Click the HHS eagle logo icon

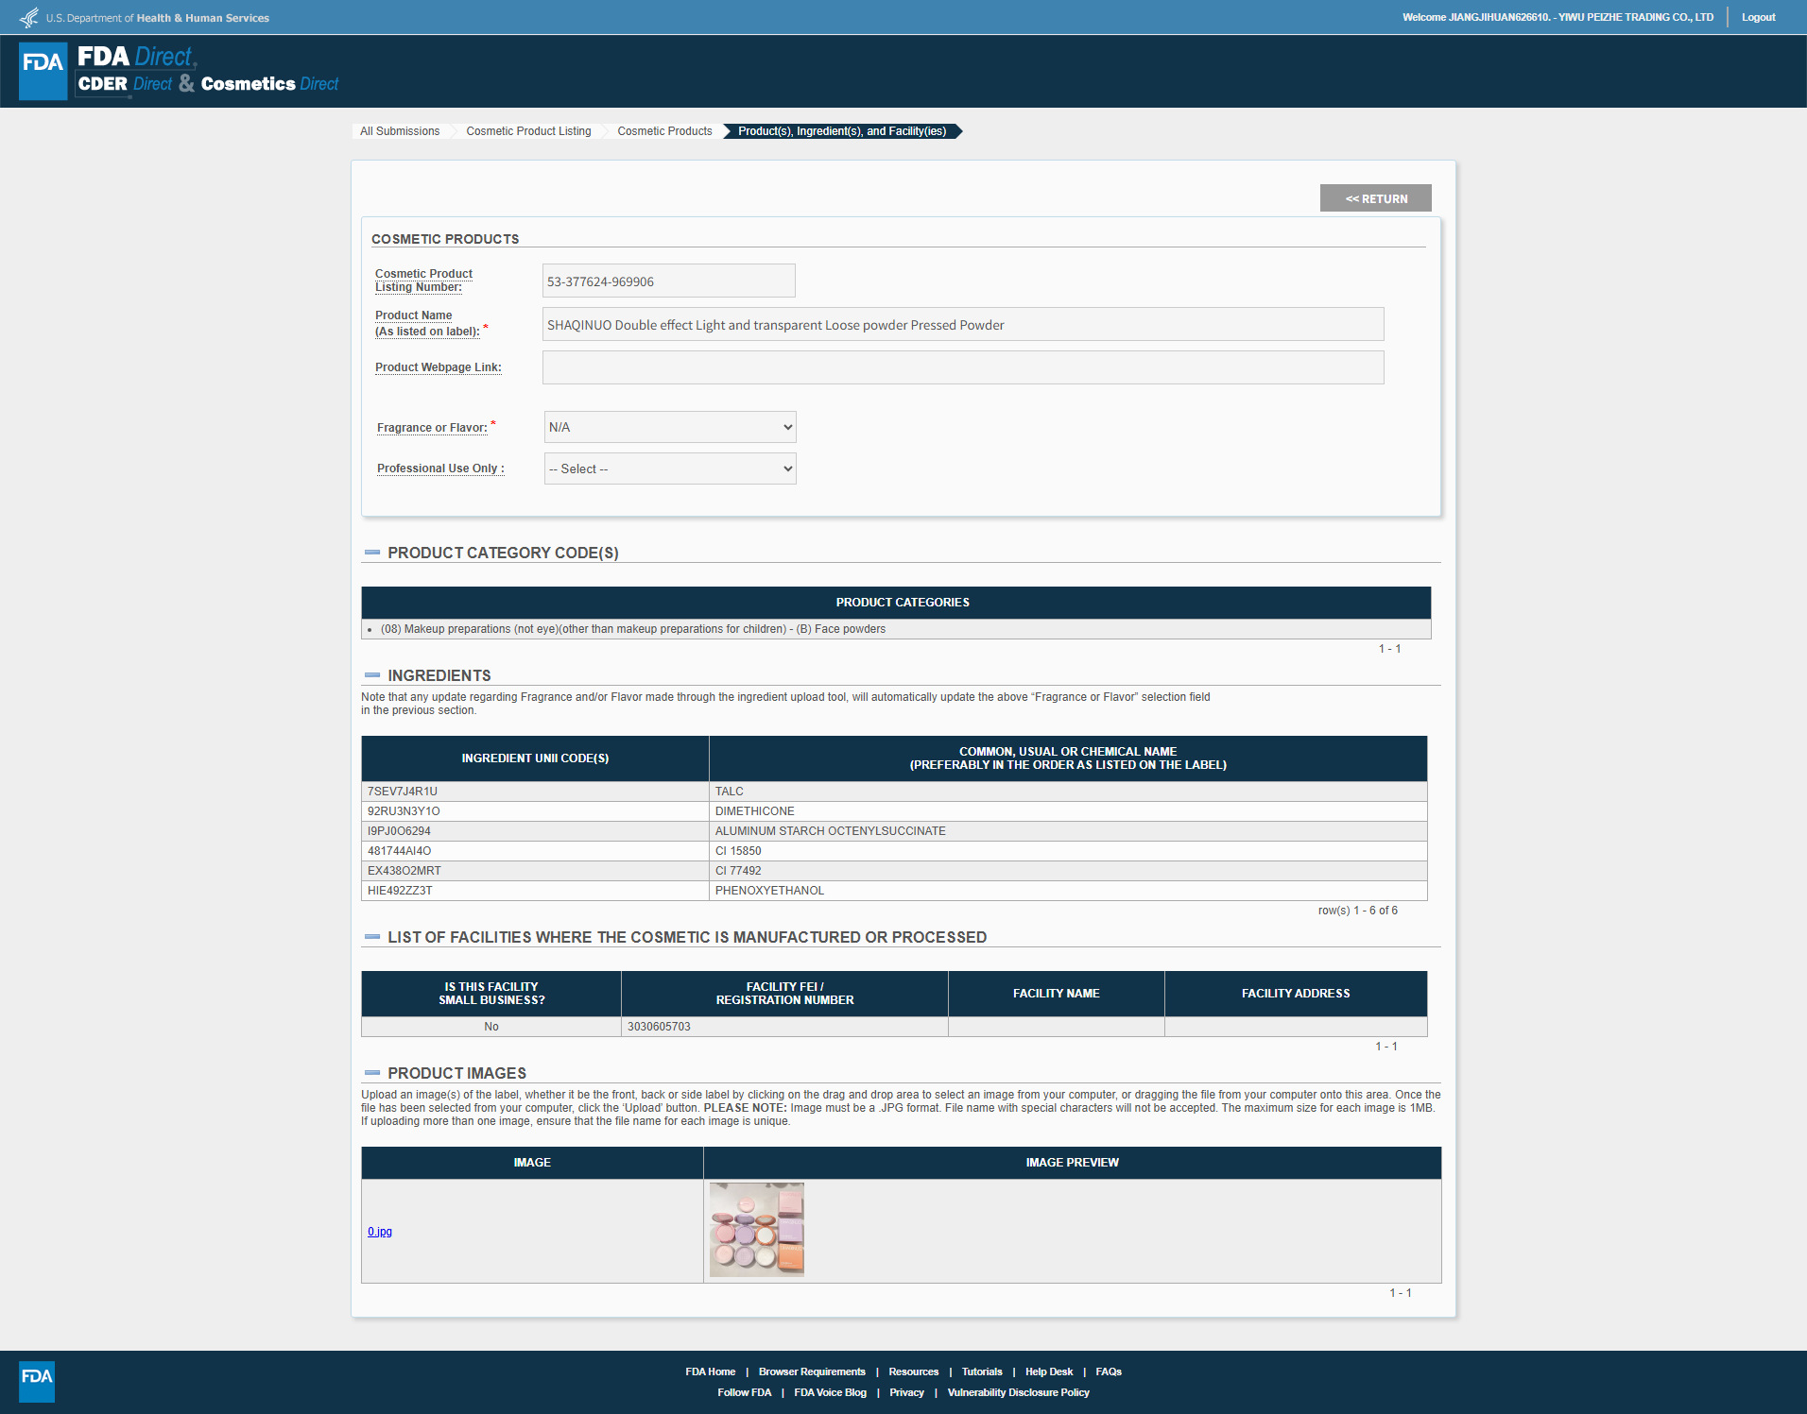click(29, 17)
